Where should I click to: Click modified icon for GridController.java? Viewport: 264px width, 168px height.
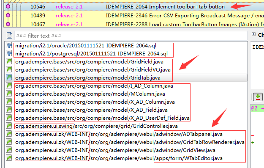[x=9, y=126]
